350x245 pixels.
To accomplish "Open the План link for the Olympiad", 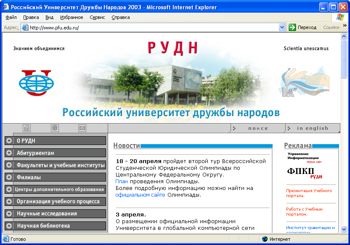I will click(x=122, y=182).
